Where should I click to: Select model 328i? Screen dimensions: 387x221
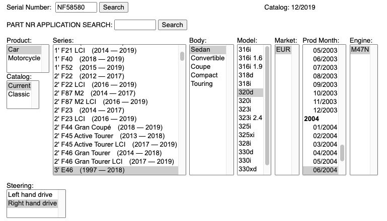tap(251, 143)
